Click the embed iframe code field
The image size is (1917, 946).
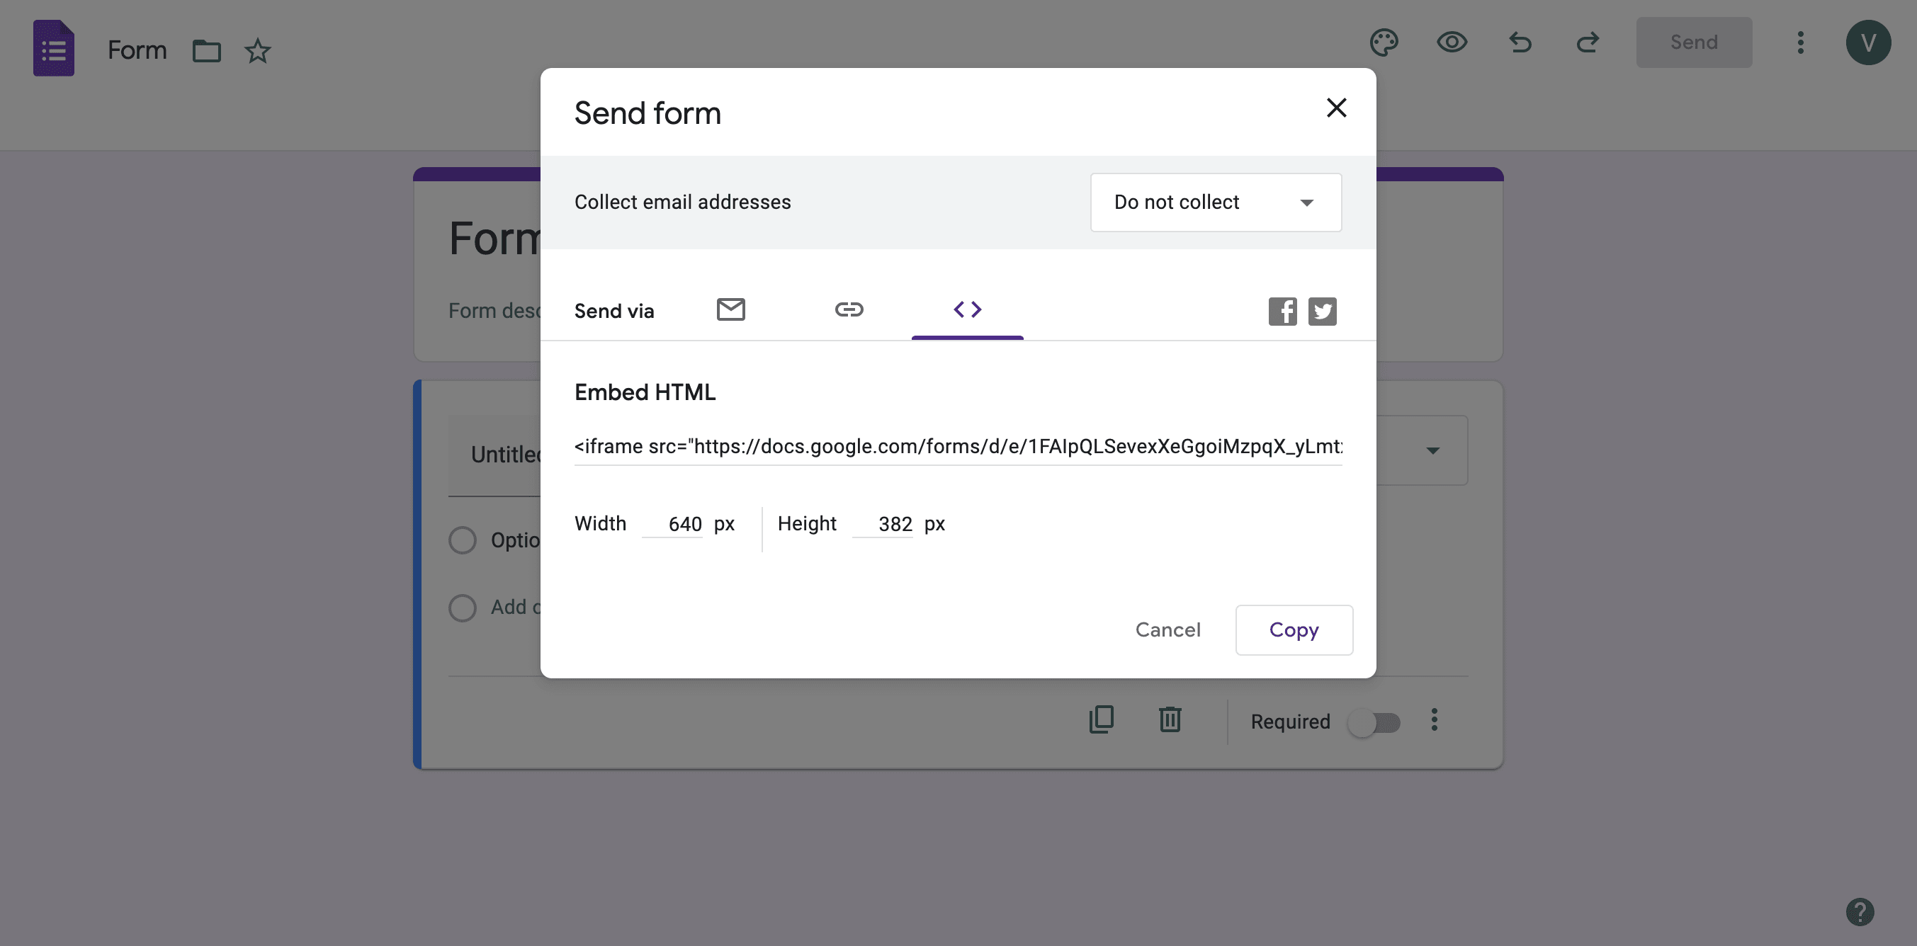tap(958, 446)
